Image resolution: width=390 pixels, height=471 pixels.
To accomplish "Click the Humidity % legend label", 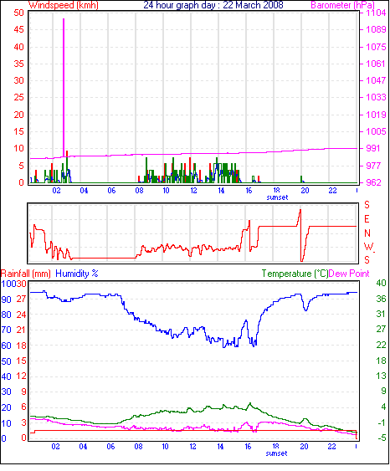I will click(x=77, y=274).
